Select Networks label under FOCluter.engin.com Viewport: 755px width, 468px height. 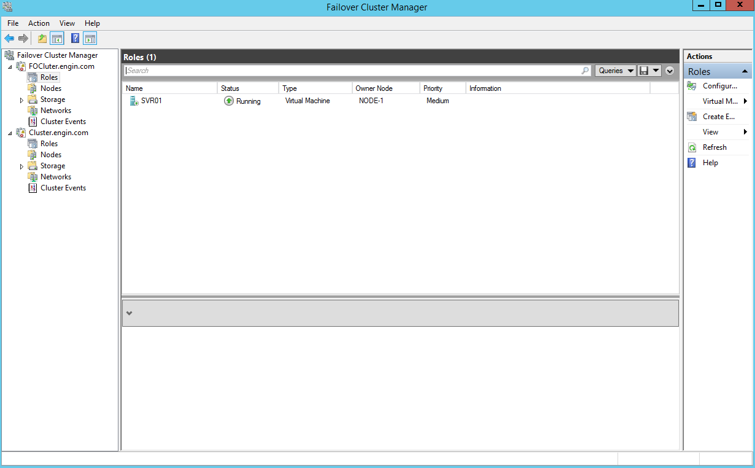[56, 111]
